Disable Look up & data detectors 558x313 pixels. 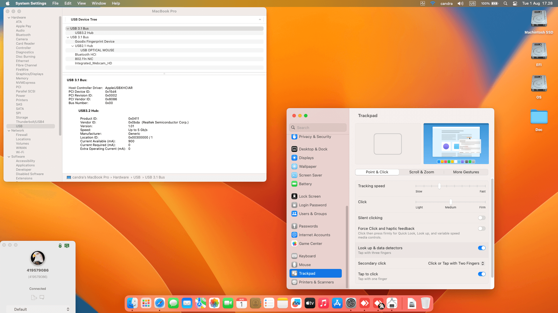pos(482,248)
